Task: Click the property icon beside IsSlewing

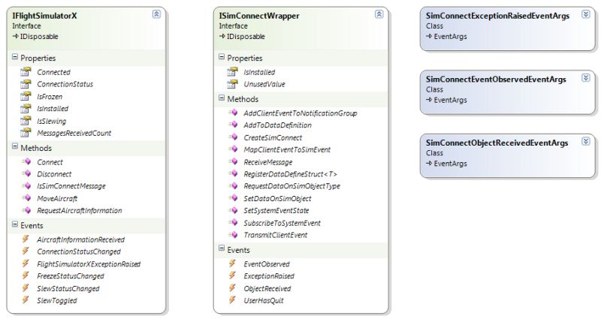Action: pyautogui.click(x=26, y=121)
